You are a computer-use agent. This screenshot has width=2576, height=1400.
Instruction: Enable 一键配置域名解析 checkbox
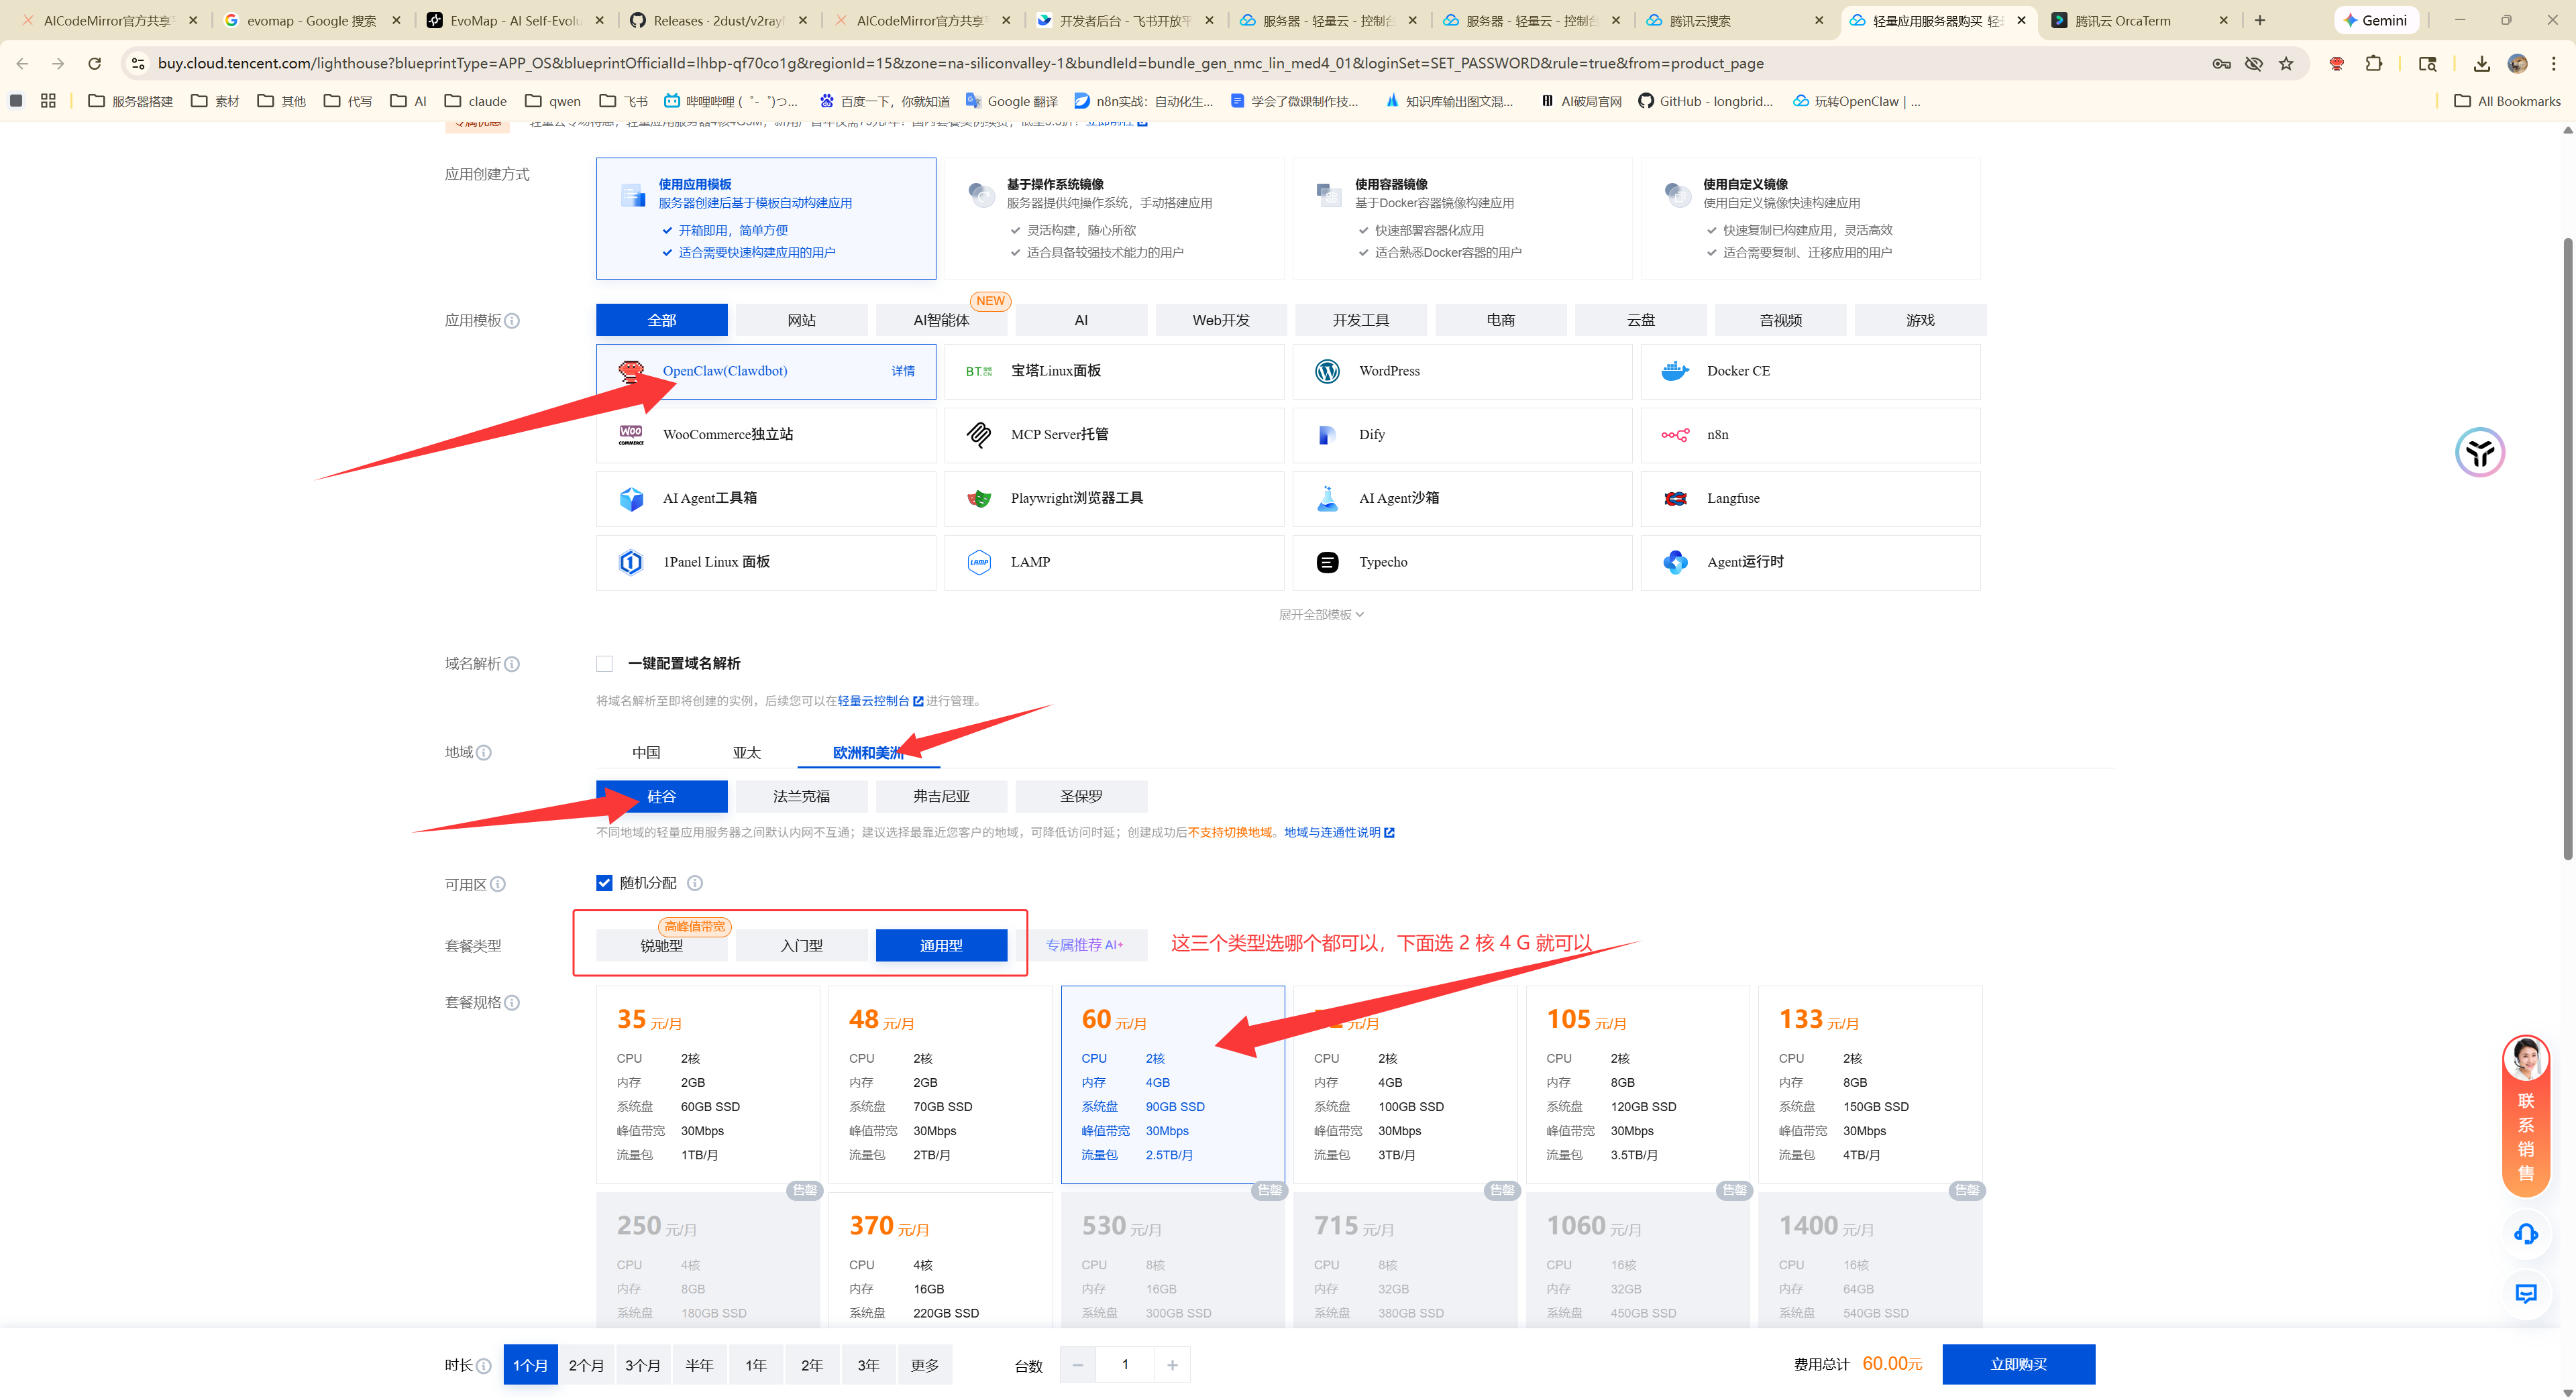(604, 664)
